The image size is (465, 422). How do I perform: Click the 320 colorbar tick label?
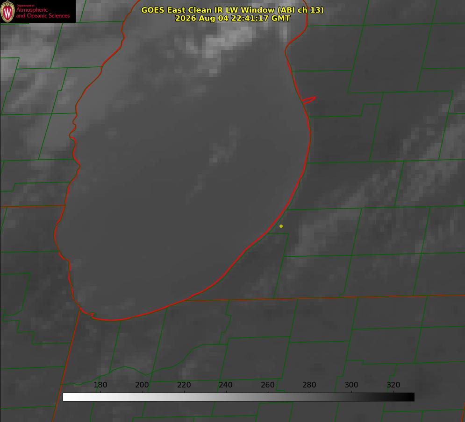(x=393, y=385)
